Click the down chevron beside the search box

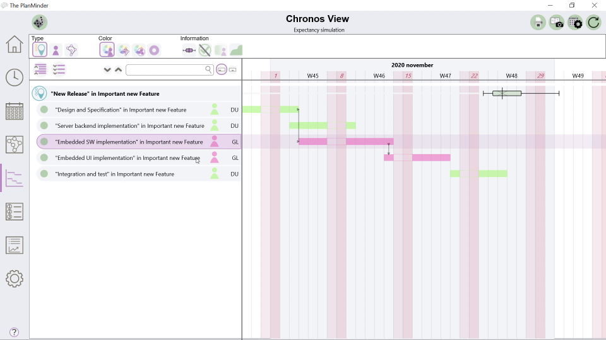tap(107, 70)
